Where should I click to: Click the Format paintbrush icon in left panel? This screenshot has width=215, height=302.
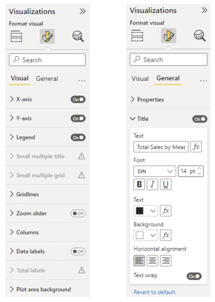[x=47, y=37]
